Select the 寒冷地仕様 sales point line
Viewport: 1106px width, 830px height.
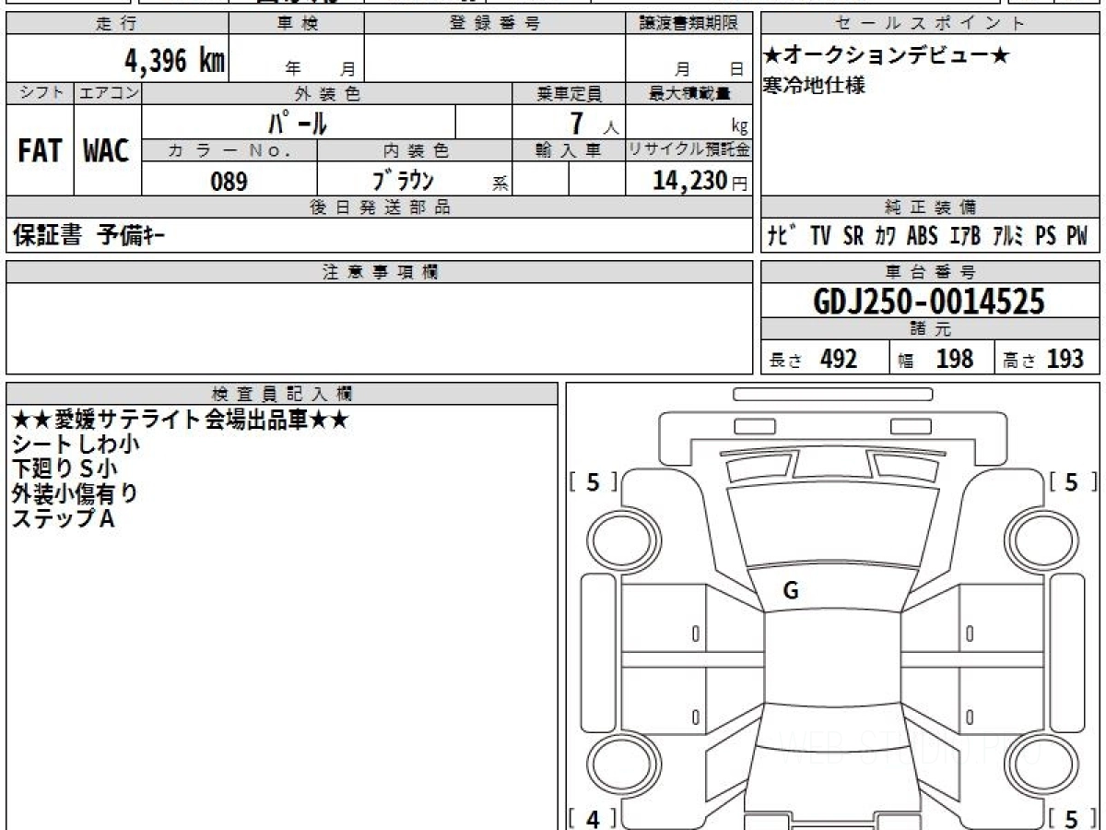[x=815, y=86]
